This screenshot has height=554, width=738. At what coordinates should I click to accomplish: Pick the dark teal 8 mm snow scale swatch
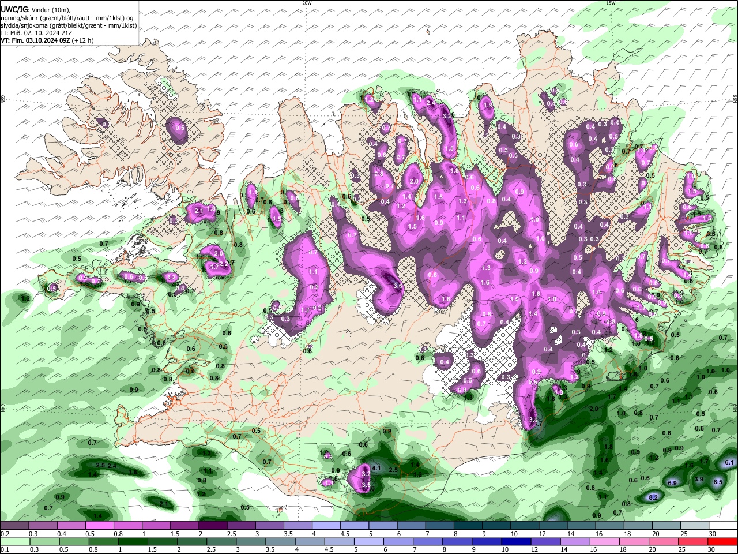[x=468, y=526]
